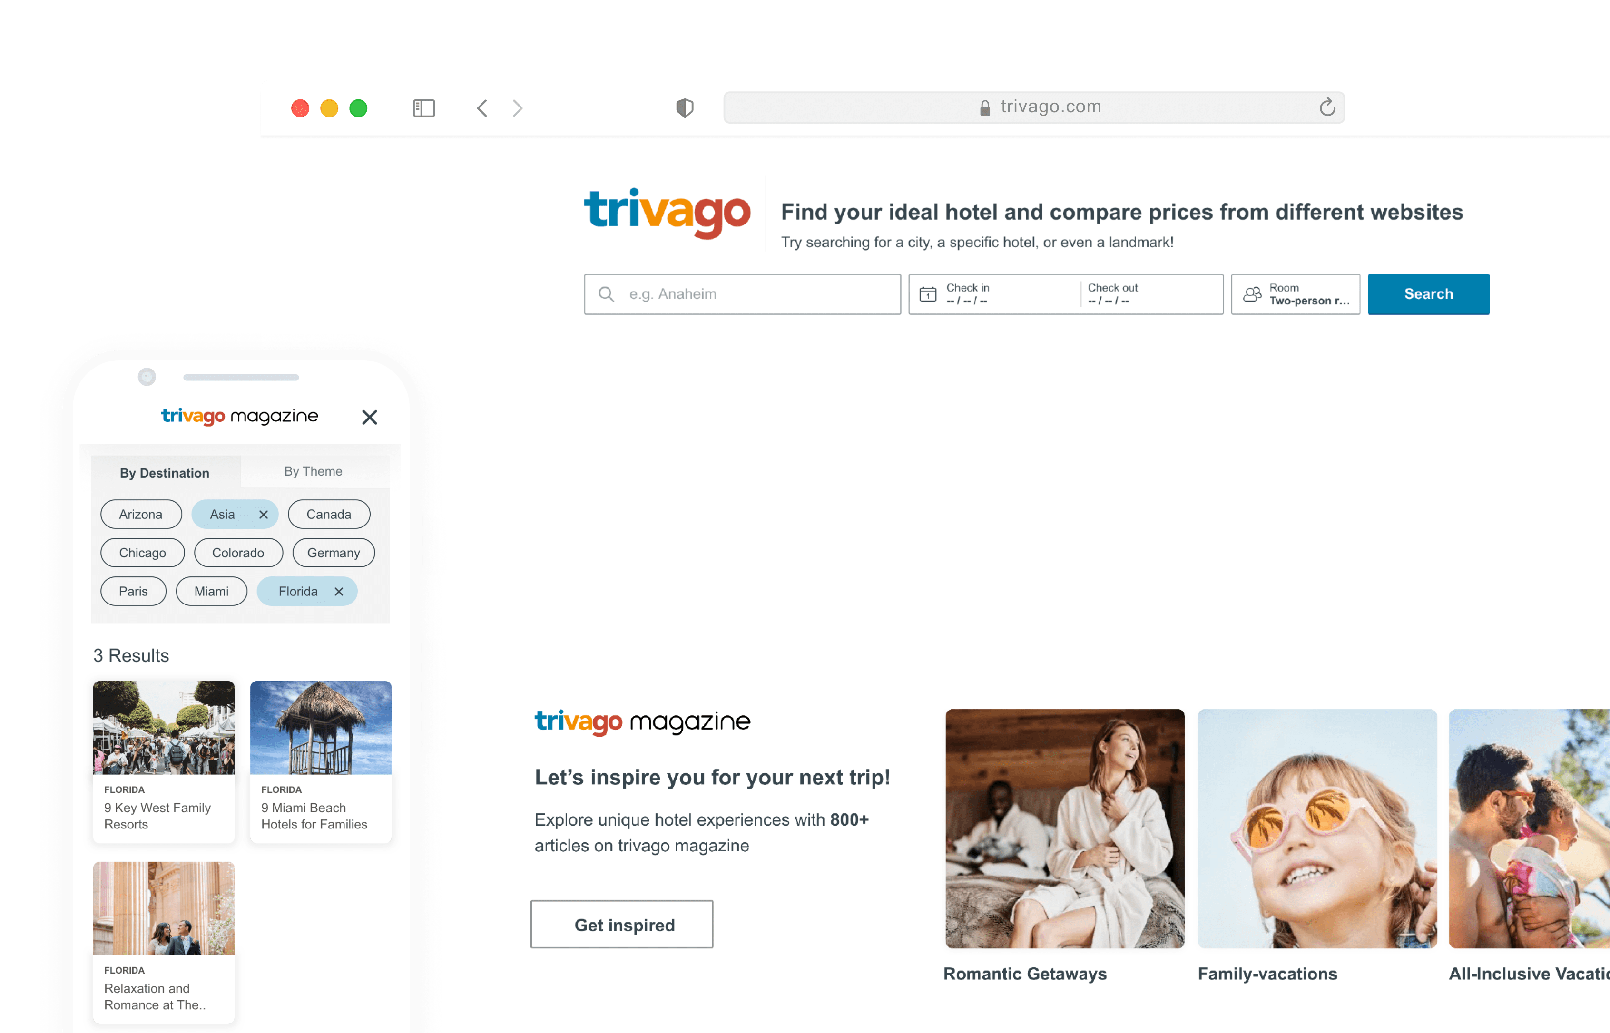Select the Germany destination chip
Screen dimensions: 1610x1033
click(x=334, y=553)
